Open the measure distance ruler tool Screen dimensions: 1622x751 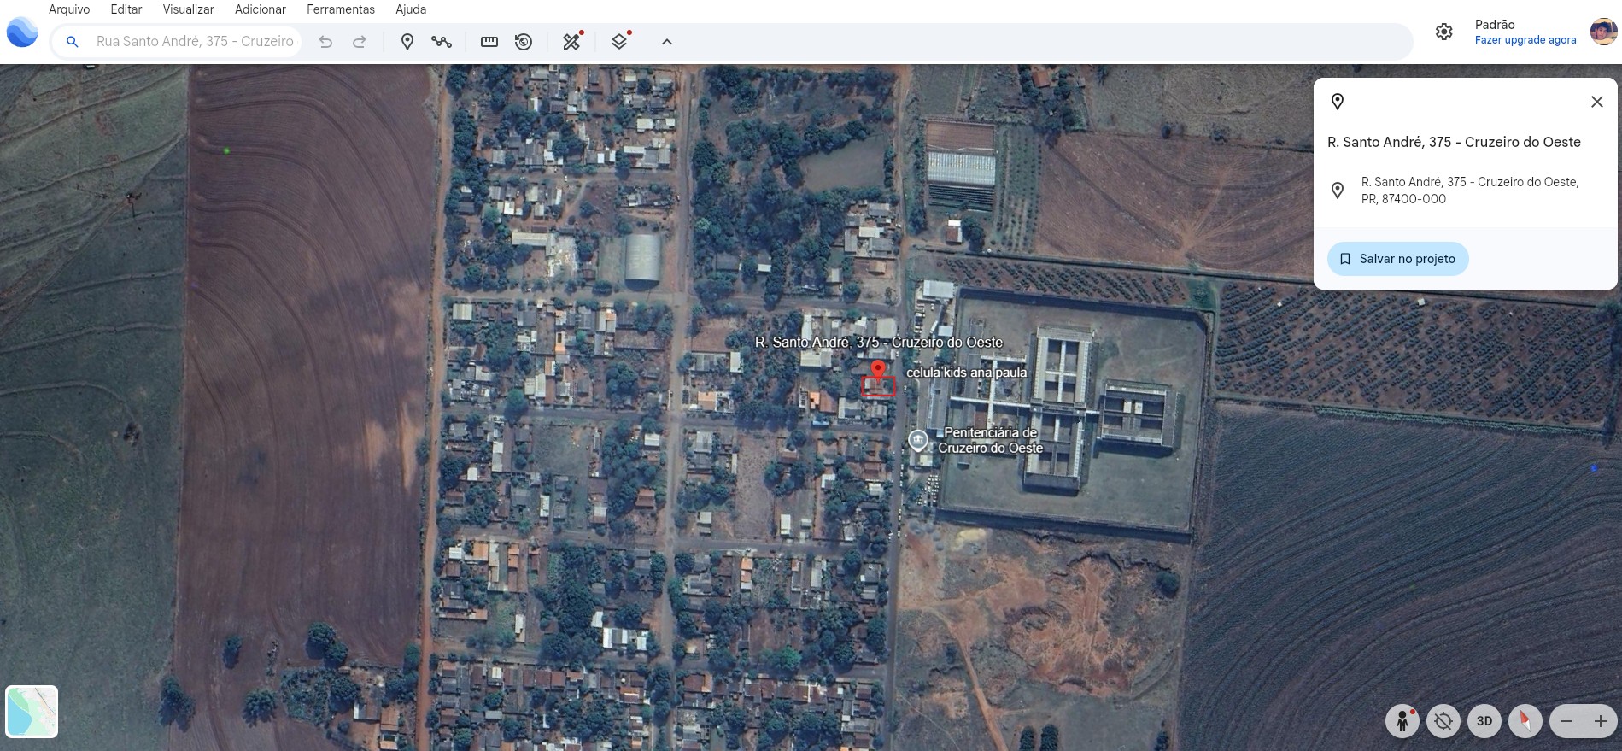click(x=489, y=42)
